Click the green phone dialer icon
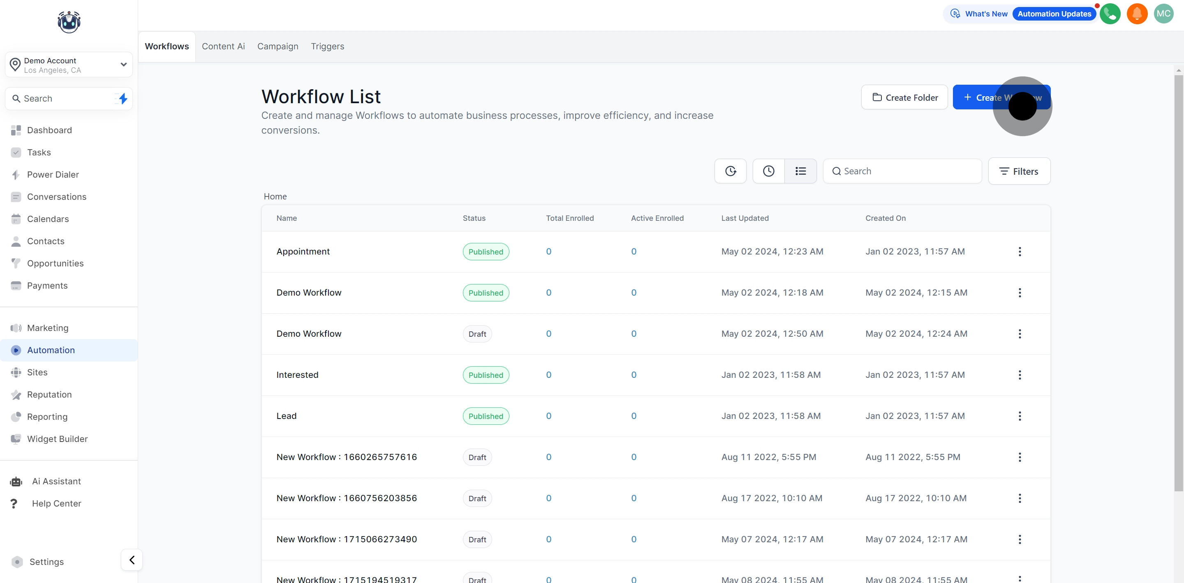Viewport: 1184px width, 583px height. click(1110, 14)
